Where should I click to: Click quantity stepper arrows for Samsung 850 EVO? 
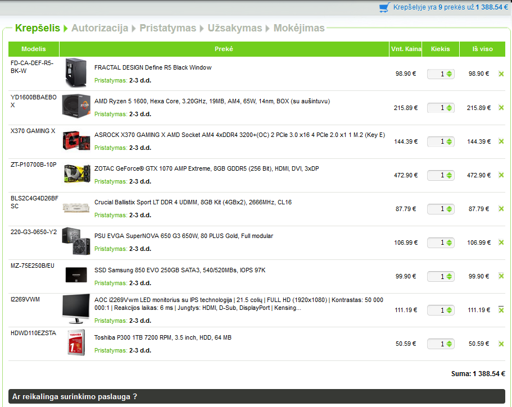[449, 277]
